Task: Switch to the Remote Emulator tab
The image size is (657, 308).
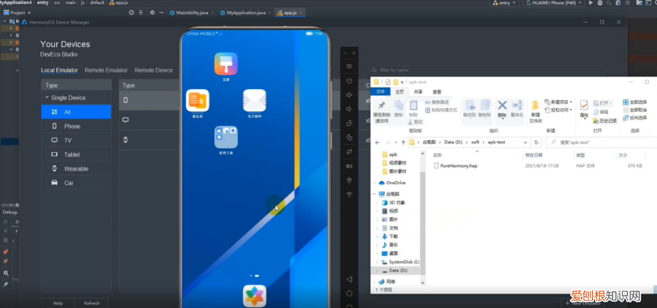Action: pyautogui.click(x=106, y=70)
